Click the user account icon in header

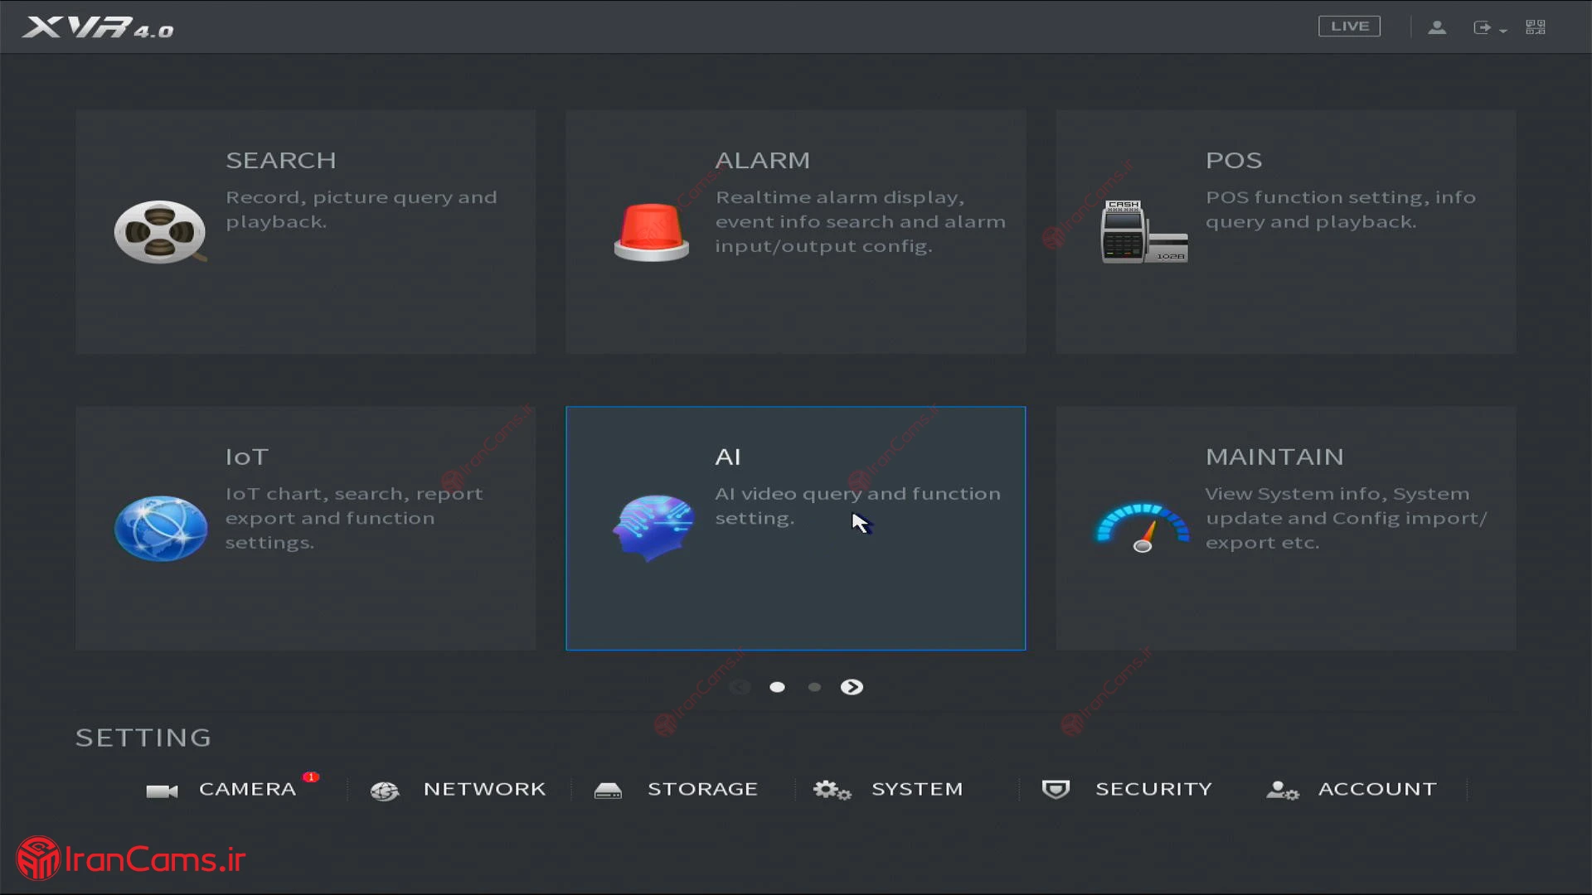click(1437, 27)
